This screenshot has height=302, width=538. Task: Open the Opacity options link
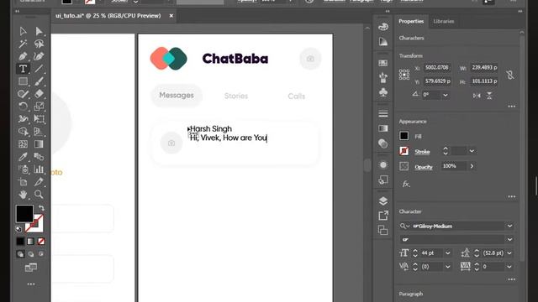[x=424, y=167]
